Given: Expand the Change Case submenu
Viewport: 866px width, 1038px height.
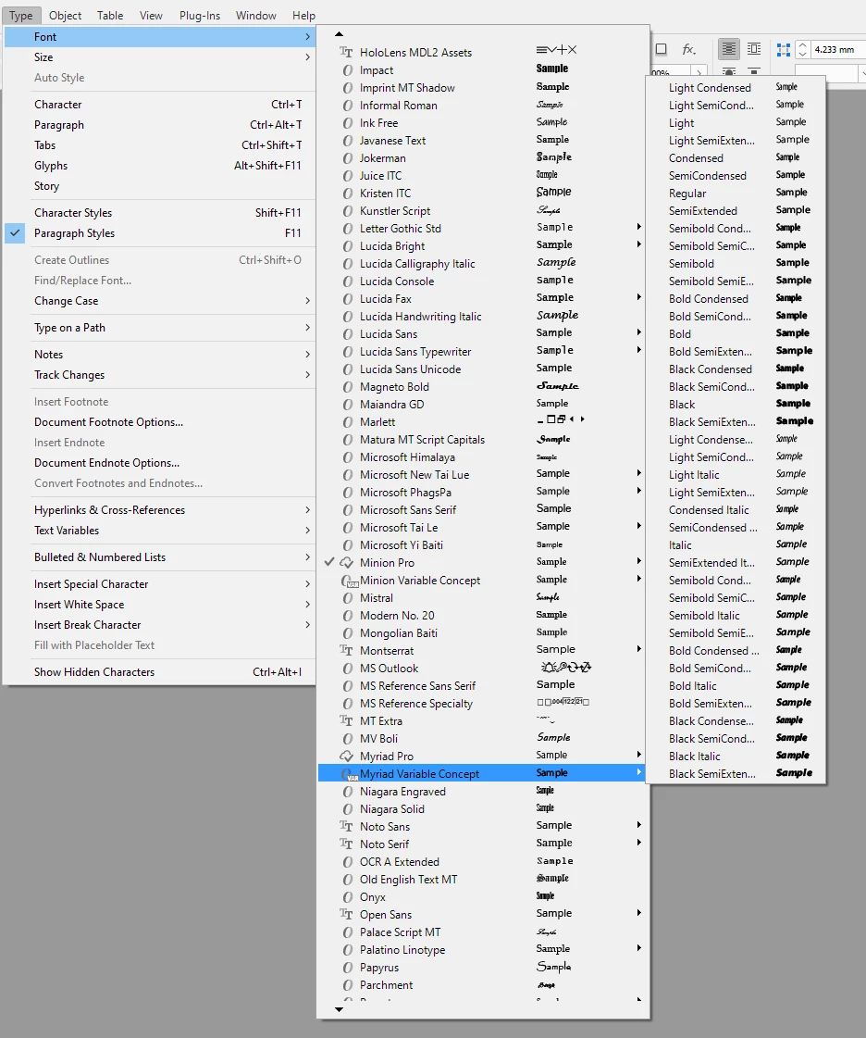Looking at the screenshot, I should [159, 301].
